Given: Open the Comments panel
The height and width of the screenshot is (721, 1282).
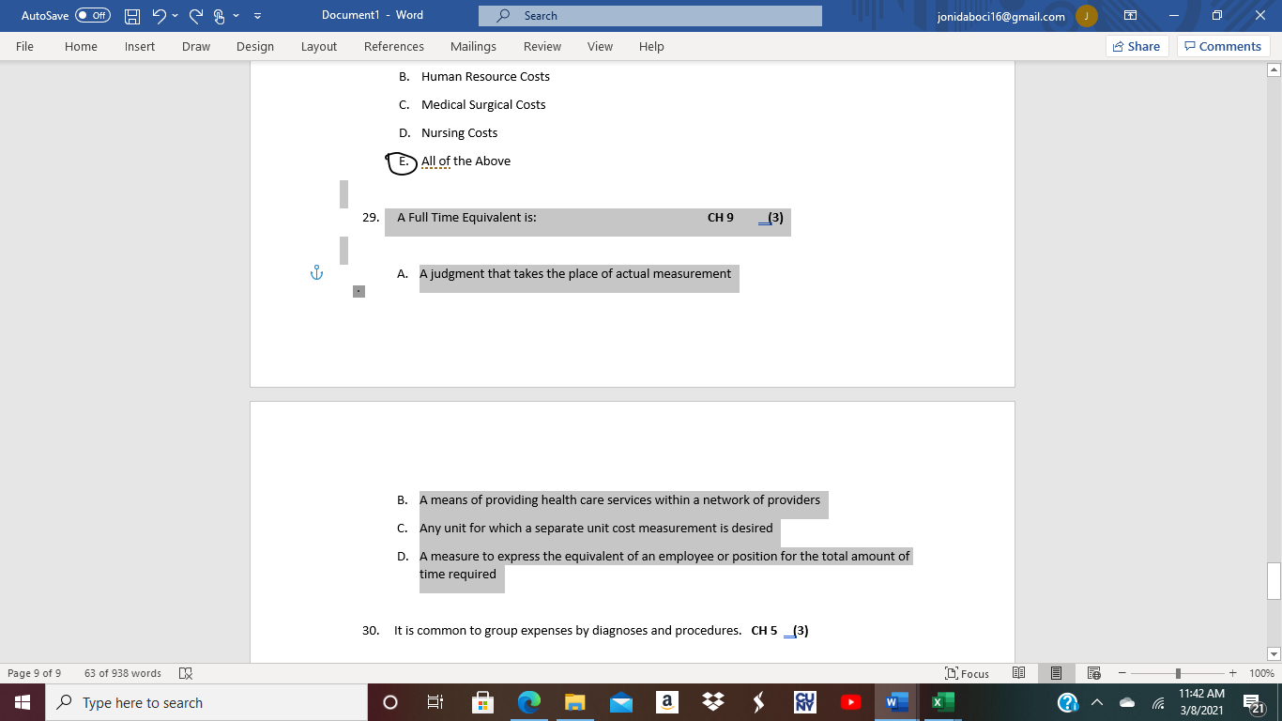Looking at the screenshot, I should (x=1223, y=46).
